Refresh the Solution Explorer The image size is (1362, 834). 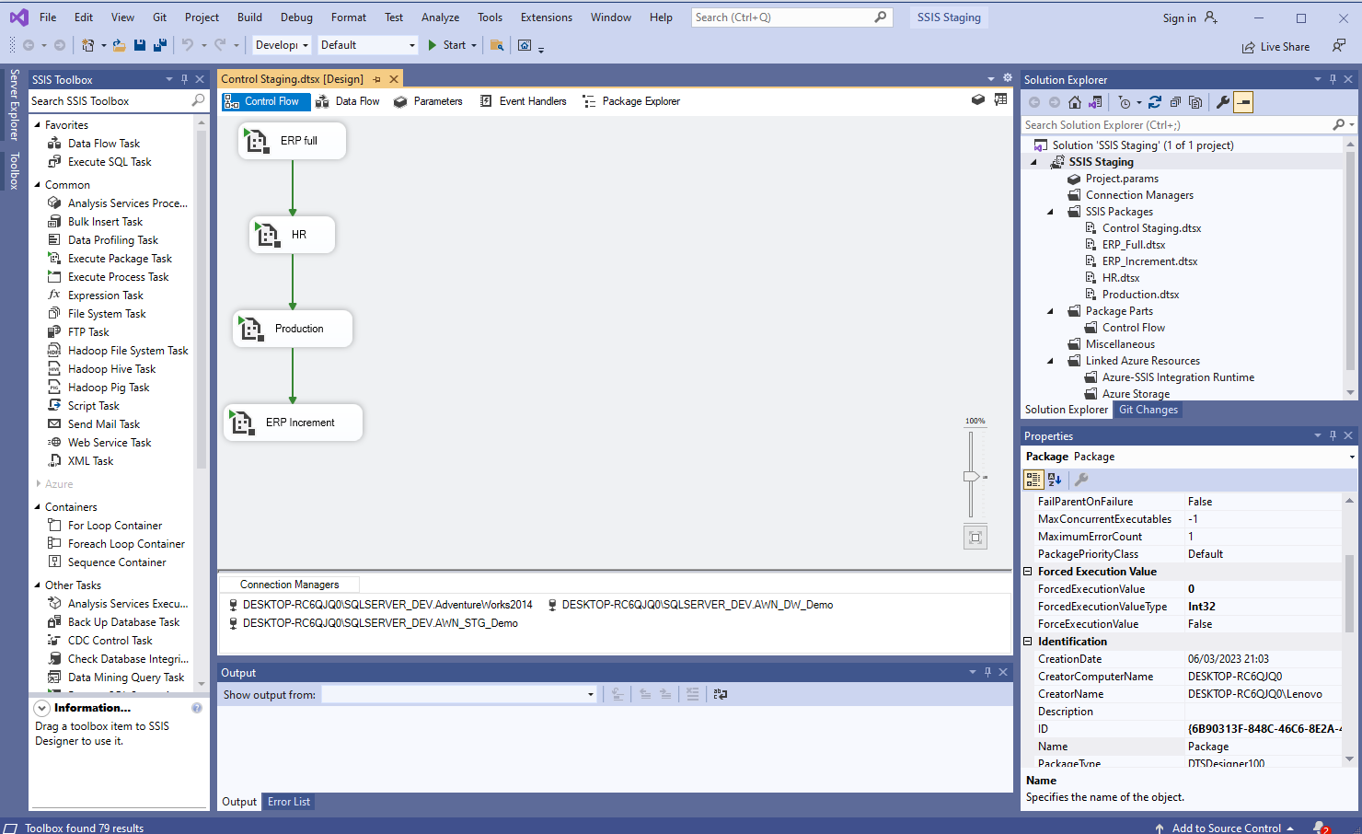(x=1155, y=102)
